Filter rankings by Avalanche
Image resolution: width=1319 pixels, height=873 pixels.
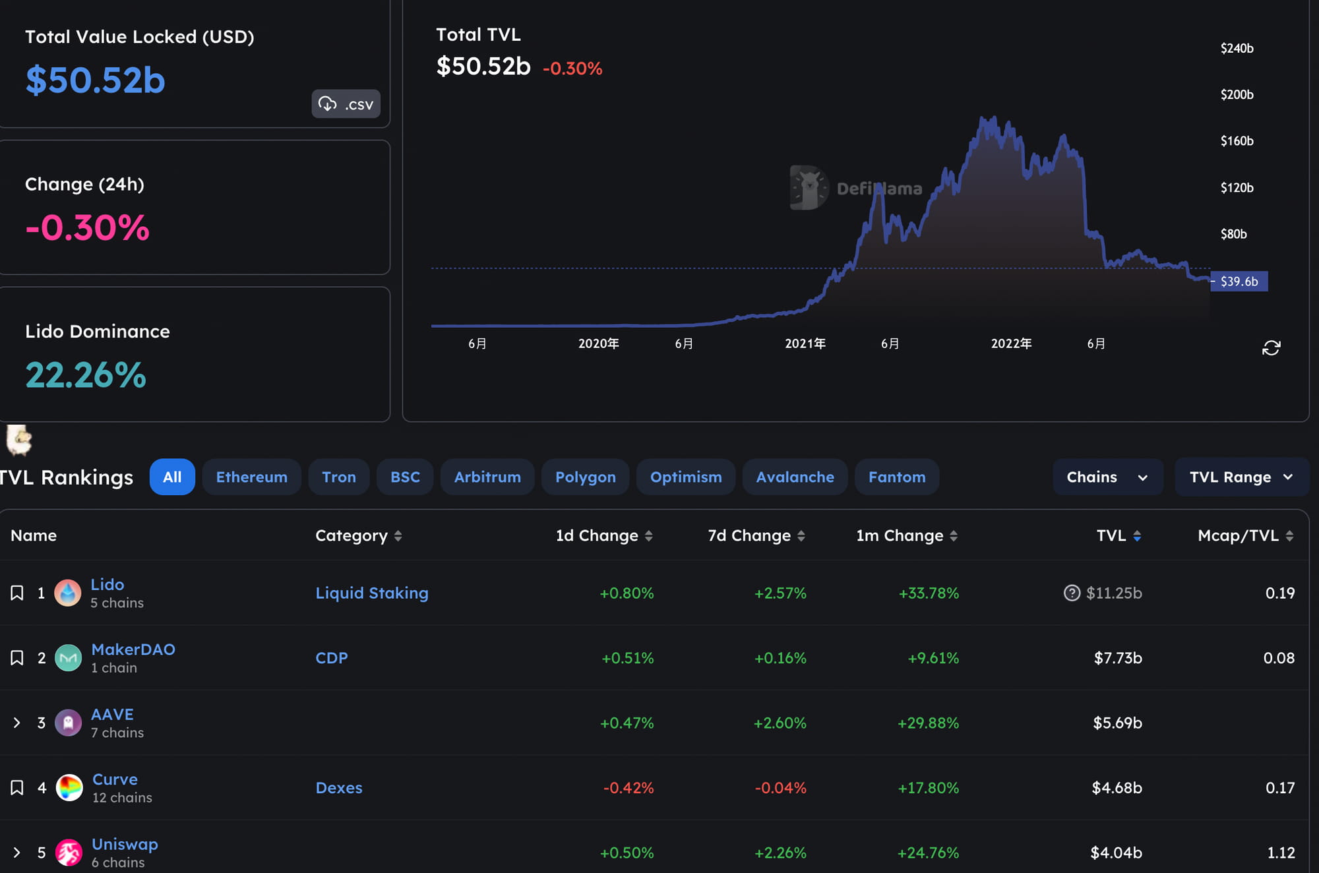795,477
